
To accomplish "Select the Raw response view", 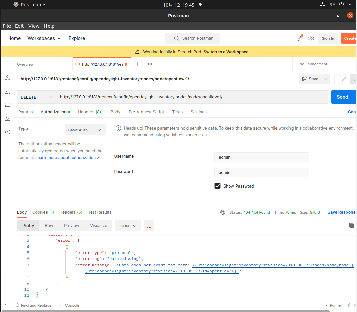I will coord(49,225).
